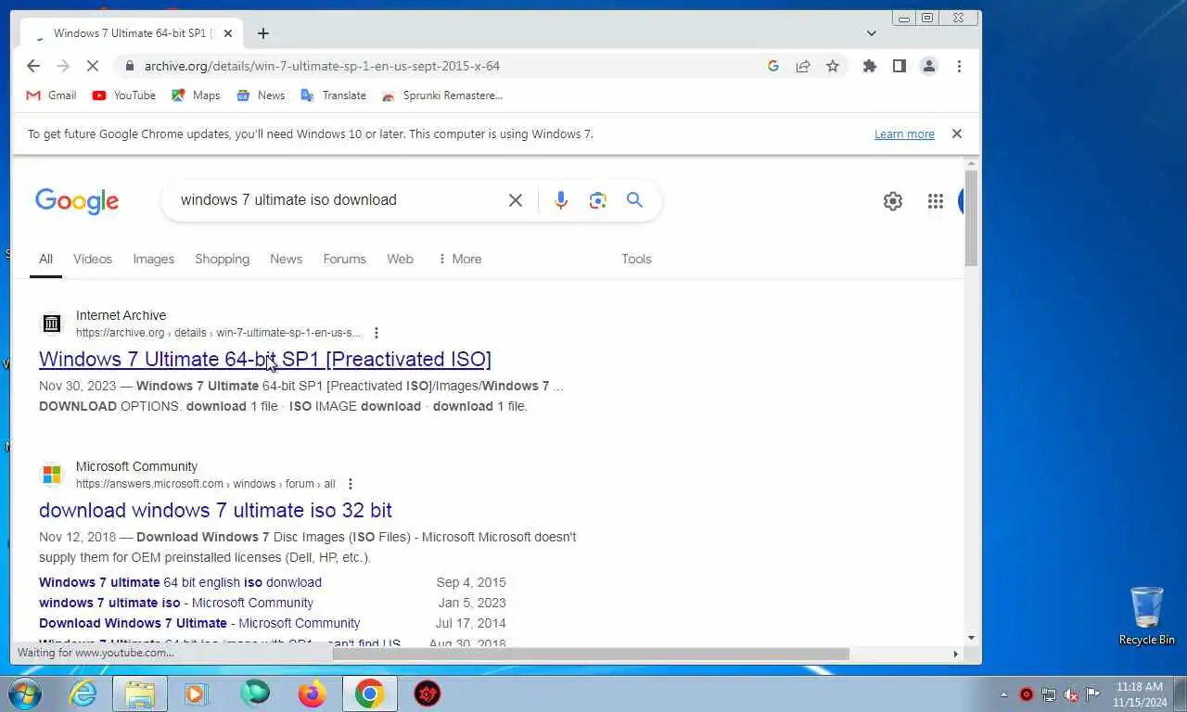Switch to the Shopping tab
1187x712 pixels.
point(223,259)
